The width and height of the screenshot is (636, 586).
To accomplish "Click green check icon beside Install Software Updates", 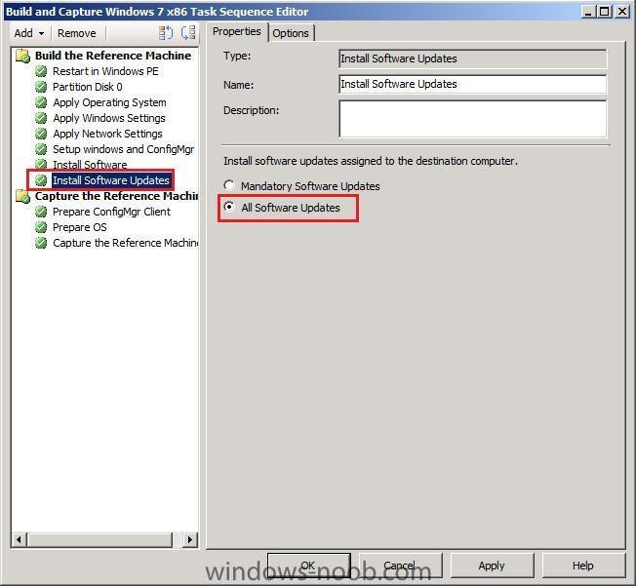I will 41,180.
